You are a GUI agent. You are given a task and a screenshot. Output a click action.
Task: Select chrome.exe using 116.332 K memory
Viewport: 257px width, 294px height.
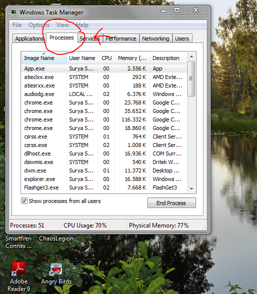pyautogui.click(x=104, y=119)
